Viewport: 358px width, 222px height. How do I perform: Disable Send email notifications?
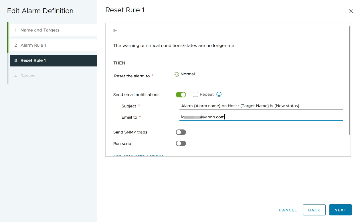pos(181,94)
